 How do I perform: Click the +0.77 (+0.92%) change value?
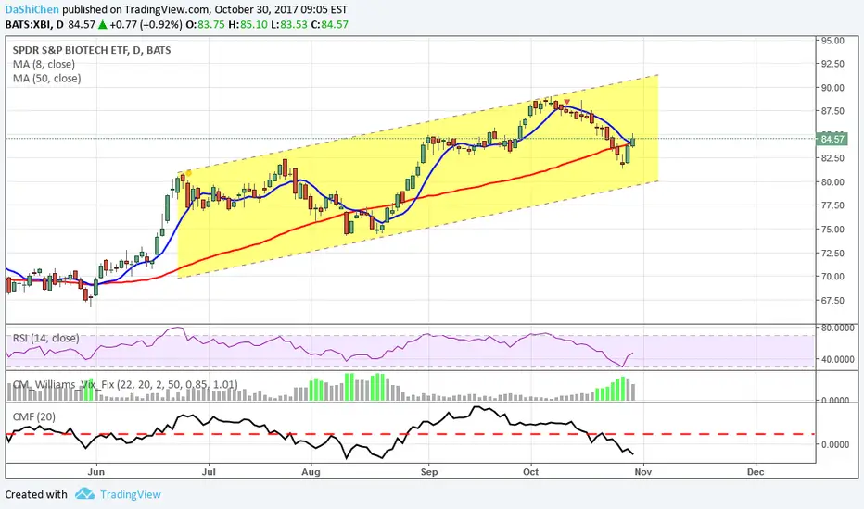click(x=146, y=25)
